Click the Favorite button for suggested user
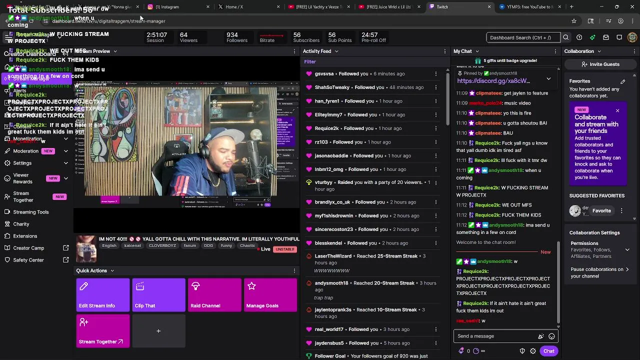This screenshot has width=640, height=360. (x=601, y=211)
